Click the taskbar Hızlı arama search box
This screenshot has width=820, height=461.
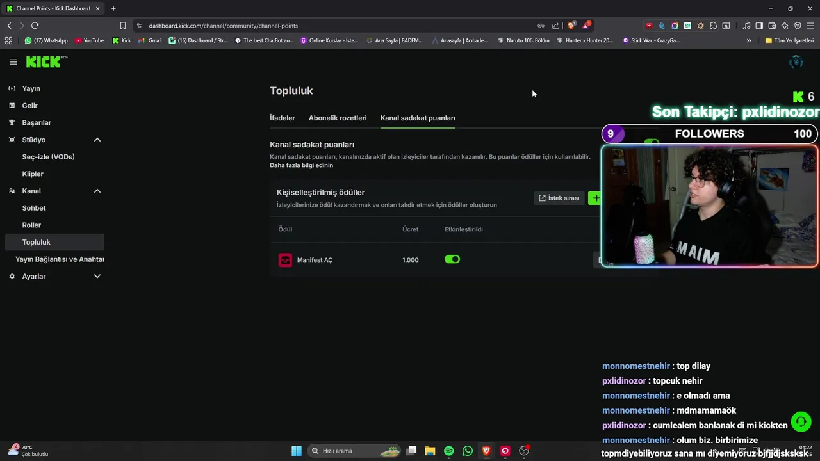click(x=354, y=451)
